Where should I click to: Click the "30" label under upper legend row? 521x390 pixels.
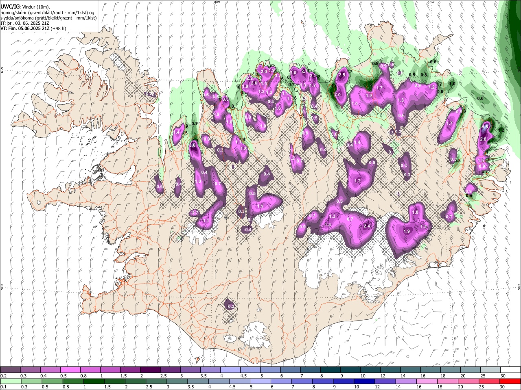tap(503, 376)
